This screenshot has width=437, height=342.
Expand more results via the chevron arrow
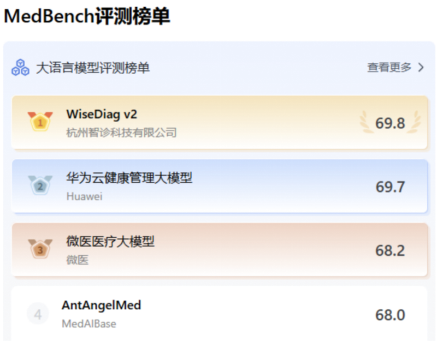pos(421,68)
